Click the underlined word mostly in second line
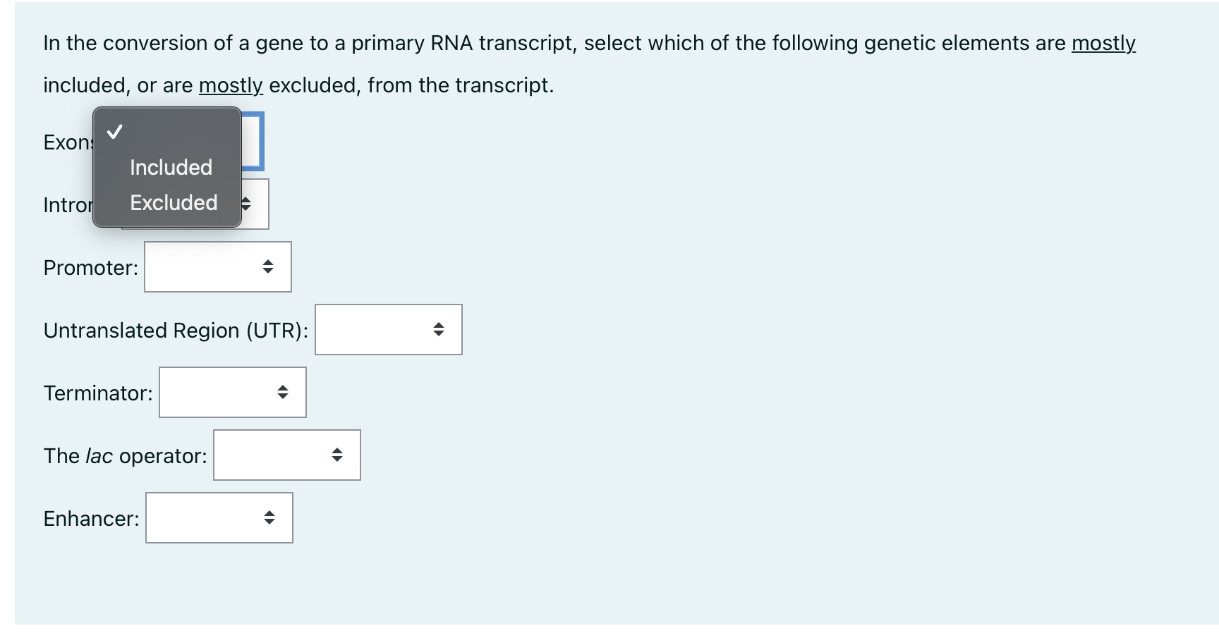The image size is (1219, 633). pyautogui.click(x=231, y=85)
